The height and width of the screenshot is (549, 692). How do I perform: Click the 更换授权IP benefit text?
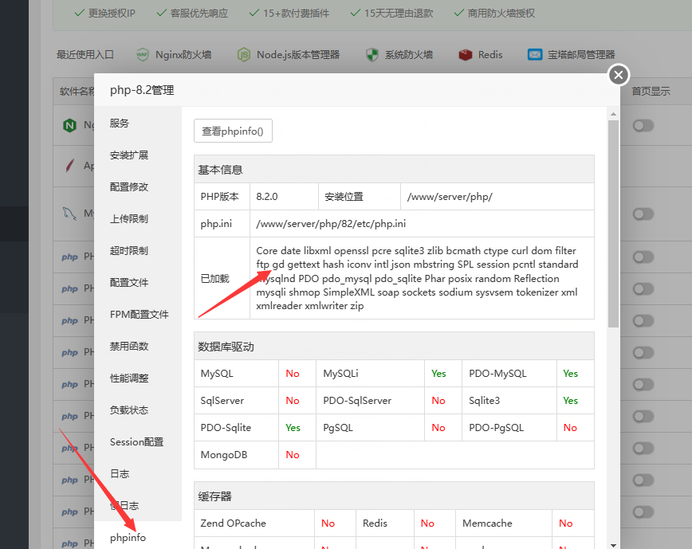112,14
